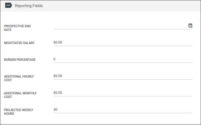
Task: Click the Negotiated Salary label
Action: (x=19, y=43)
